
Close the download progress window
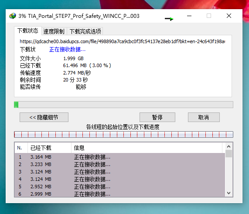229,16
